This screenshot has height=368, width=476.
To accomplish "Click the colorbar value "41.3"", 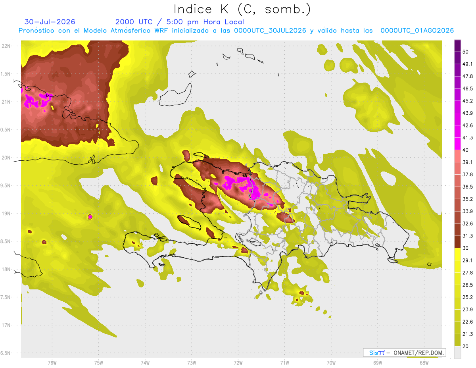I will coord(468,138).
